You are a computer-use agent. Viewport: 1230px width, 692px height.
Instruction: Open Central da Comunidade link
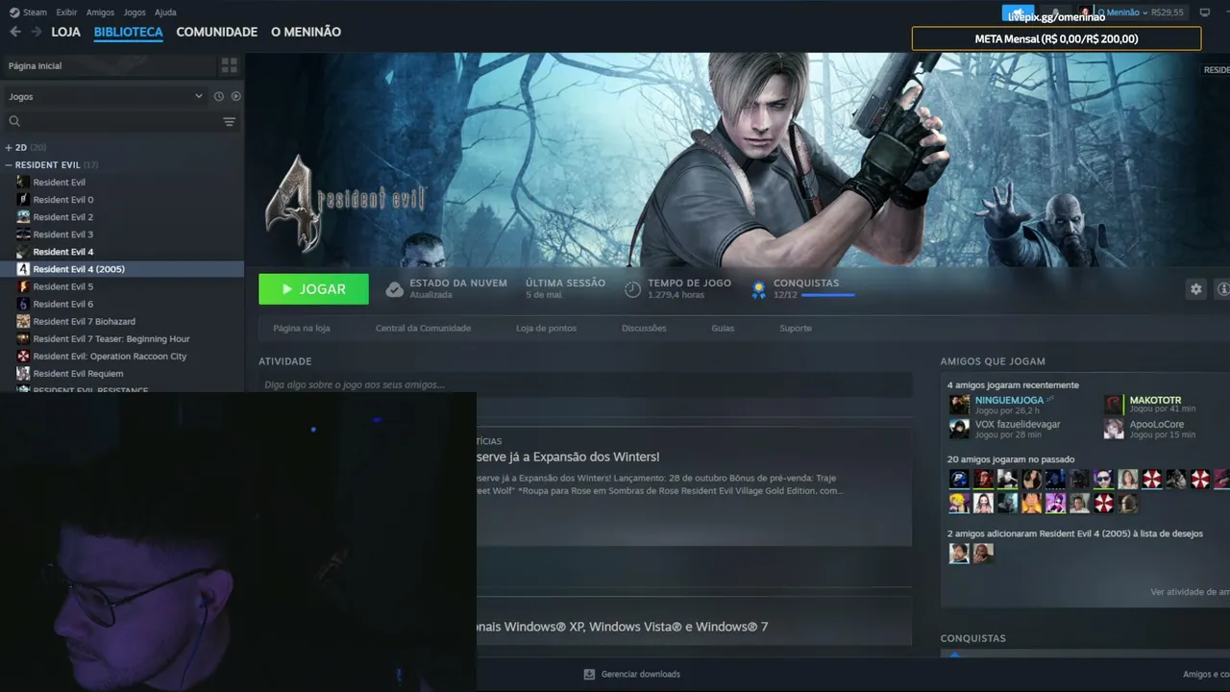[423, 328]
